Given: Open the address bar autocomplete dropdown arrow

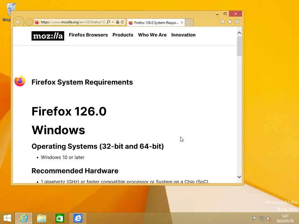Looking at the screenshot, I should coord(113,22).
